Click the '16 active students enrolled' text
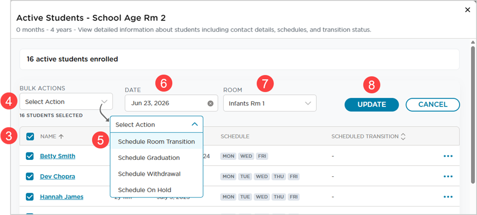Image resolution: width=477 pixels, height=215 pixels. point(72,59)
